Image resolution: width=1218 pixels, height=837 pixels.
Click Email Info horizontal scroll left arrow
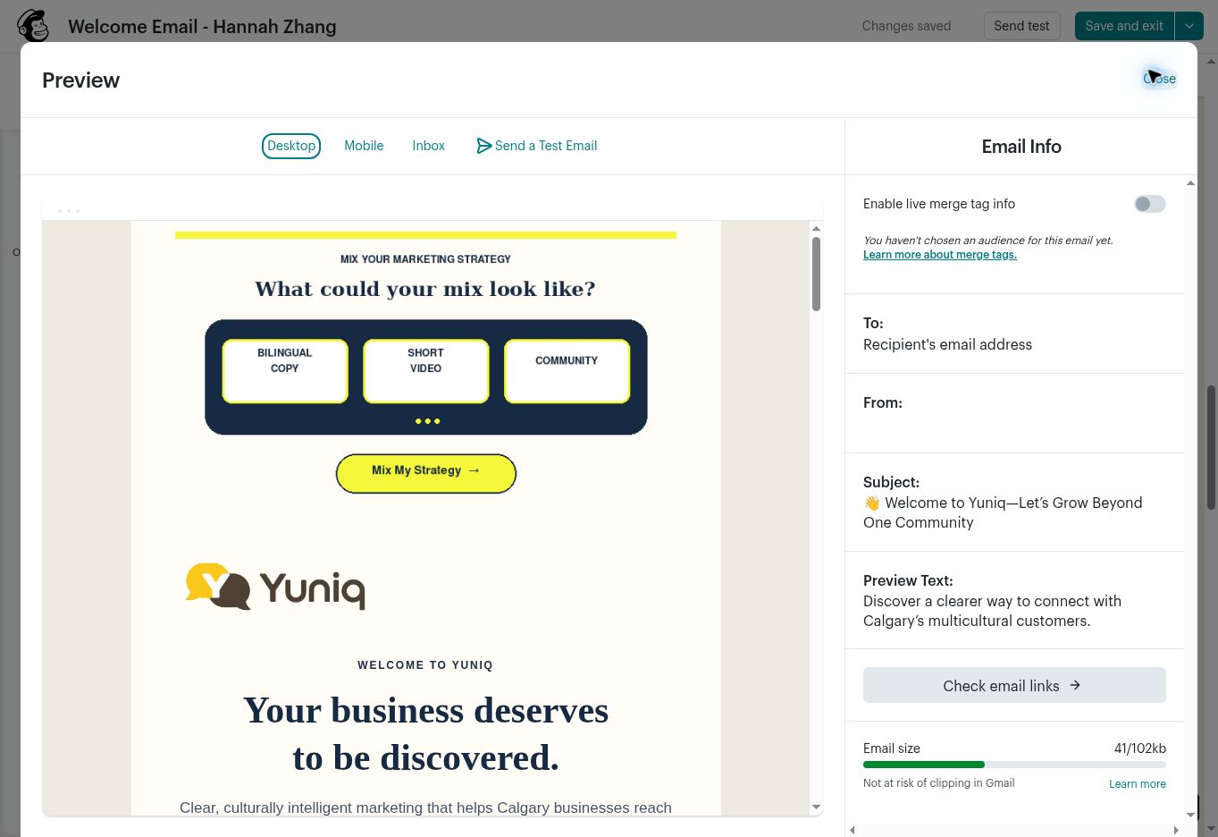pyautogui.click(x=853, y=830)
